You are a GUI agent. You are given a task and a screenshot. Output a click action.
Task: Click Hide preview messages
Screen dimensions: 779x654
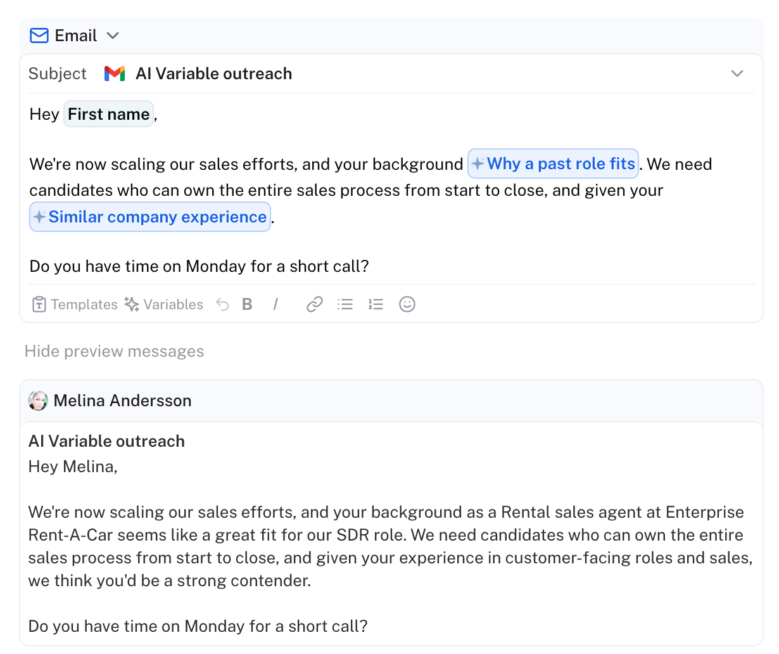point(114,351)
